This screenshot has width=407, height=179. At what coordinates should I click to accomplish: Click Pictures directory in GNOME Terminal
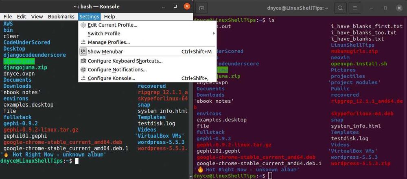pos(344,70)
